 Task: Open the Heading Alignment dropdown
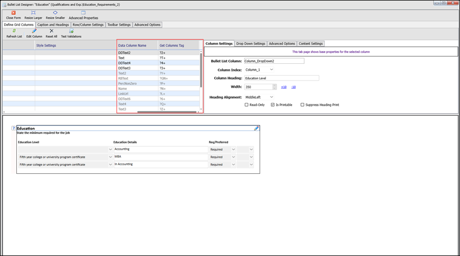click(271, 97)
